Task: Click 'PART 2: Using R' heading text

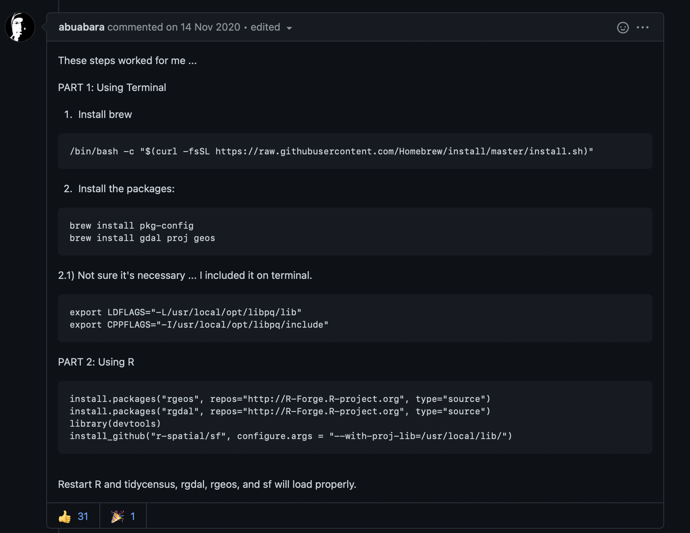Action: (96, 362)
